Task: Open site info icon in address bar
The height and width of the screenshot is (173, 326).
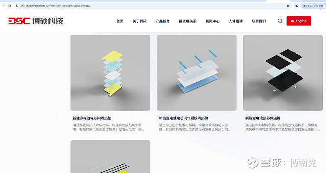Action: point(17,6)
